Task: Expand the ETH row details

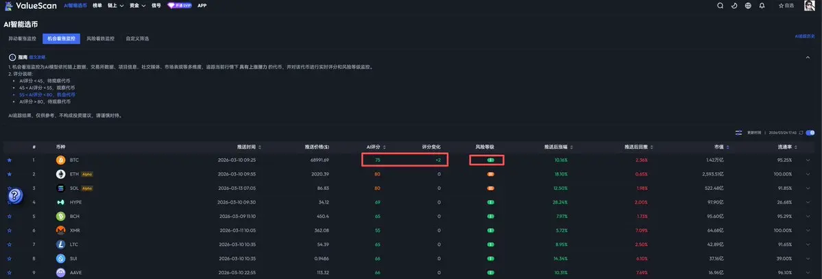Action: coord(808,174)
